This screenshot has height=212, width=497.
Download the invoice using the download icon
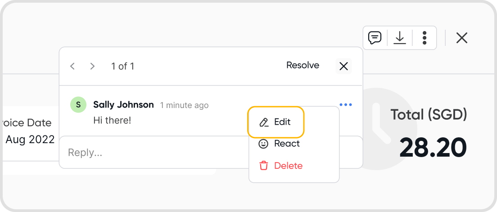(400, 38)
